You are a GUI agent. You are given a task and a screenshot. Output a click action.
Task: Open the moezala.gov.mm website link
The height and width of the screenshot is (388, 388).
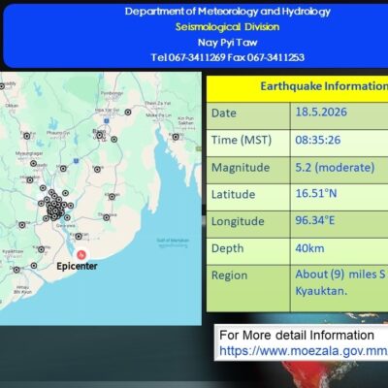(304, 351)
